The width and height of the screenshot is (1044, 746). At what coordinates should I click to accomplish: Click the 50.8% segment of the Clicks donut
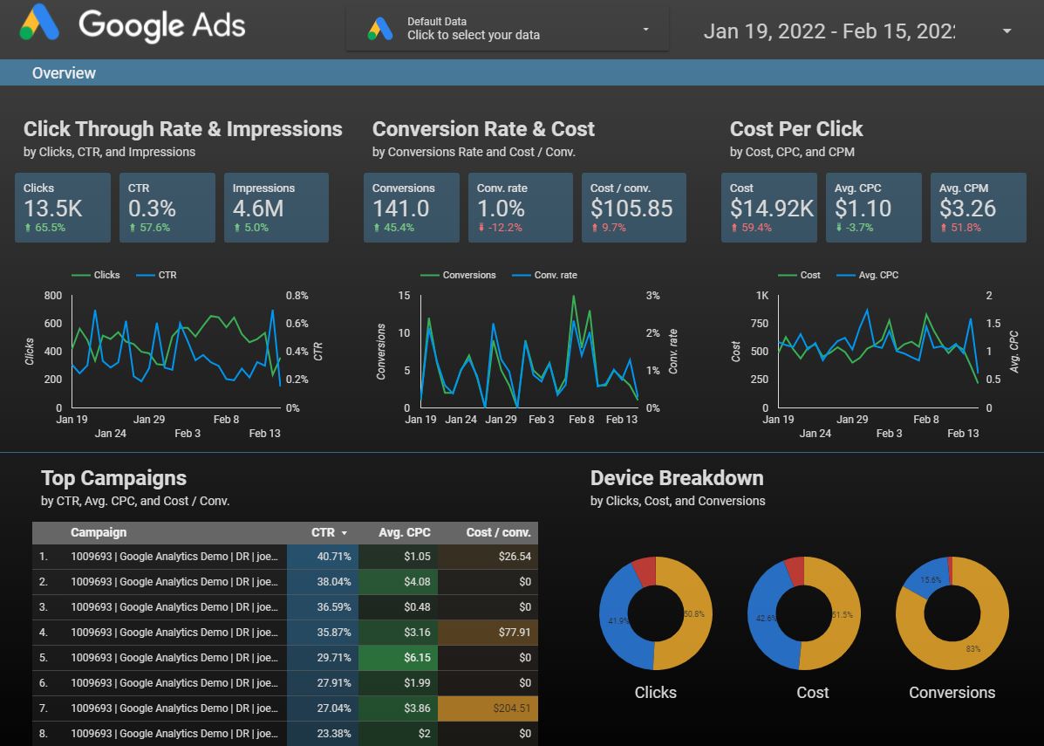697,613
